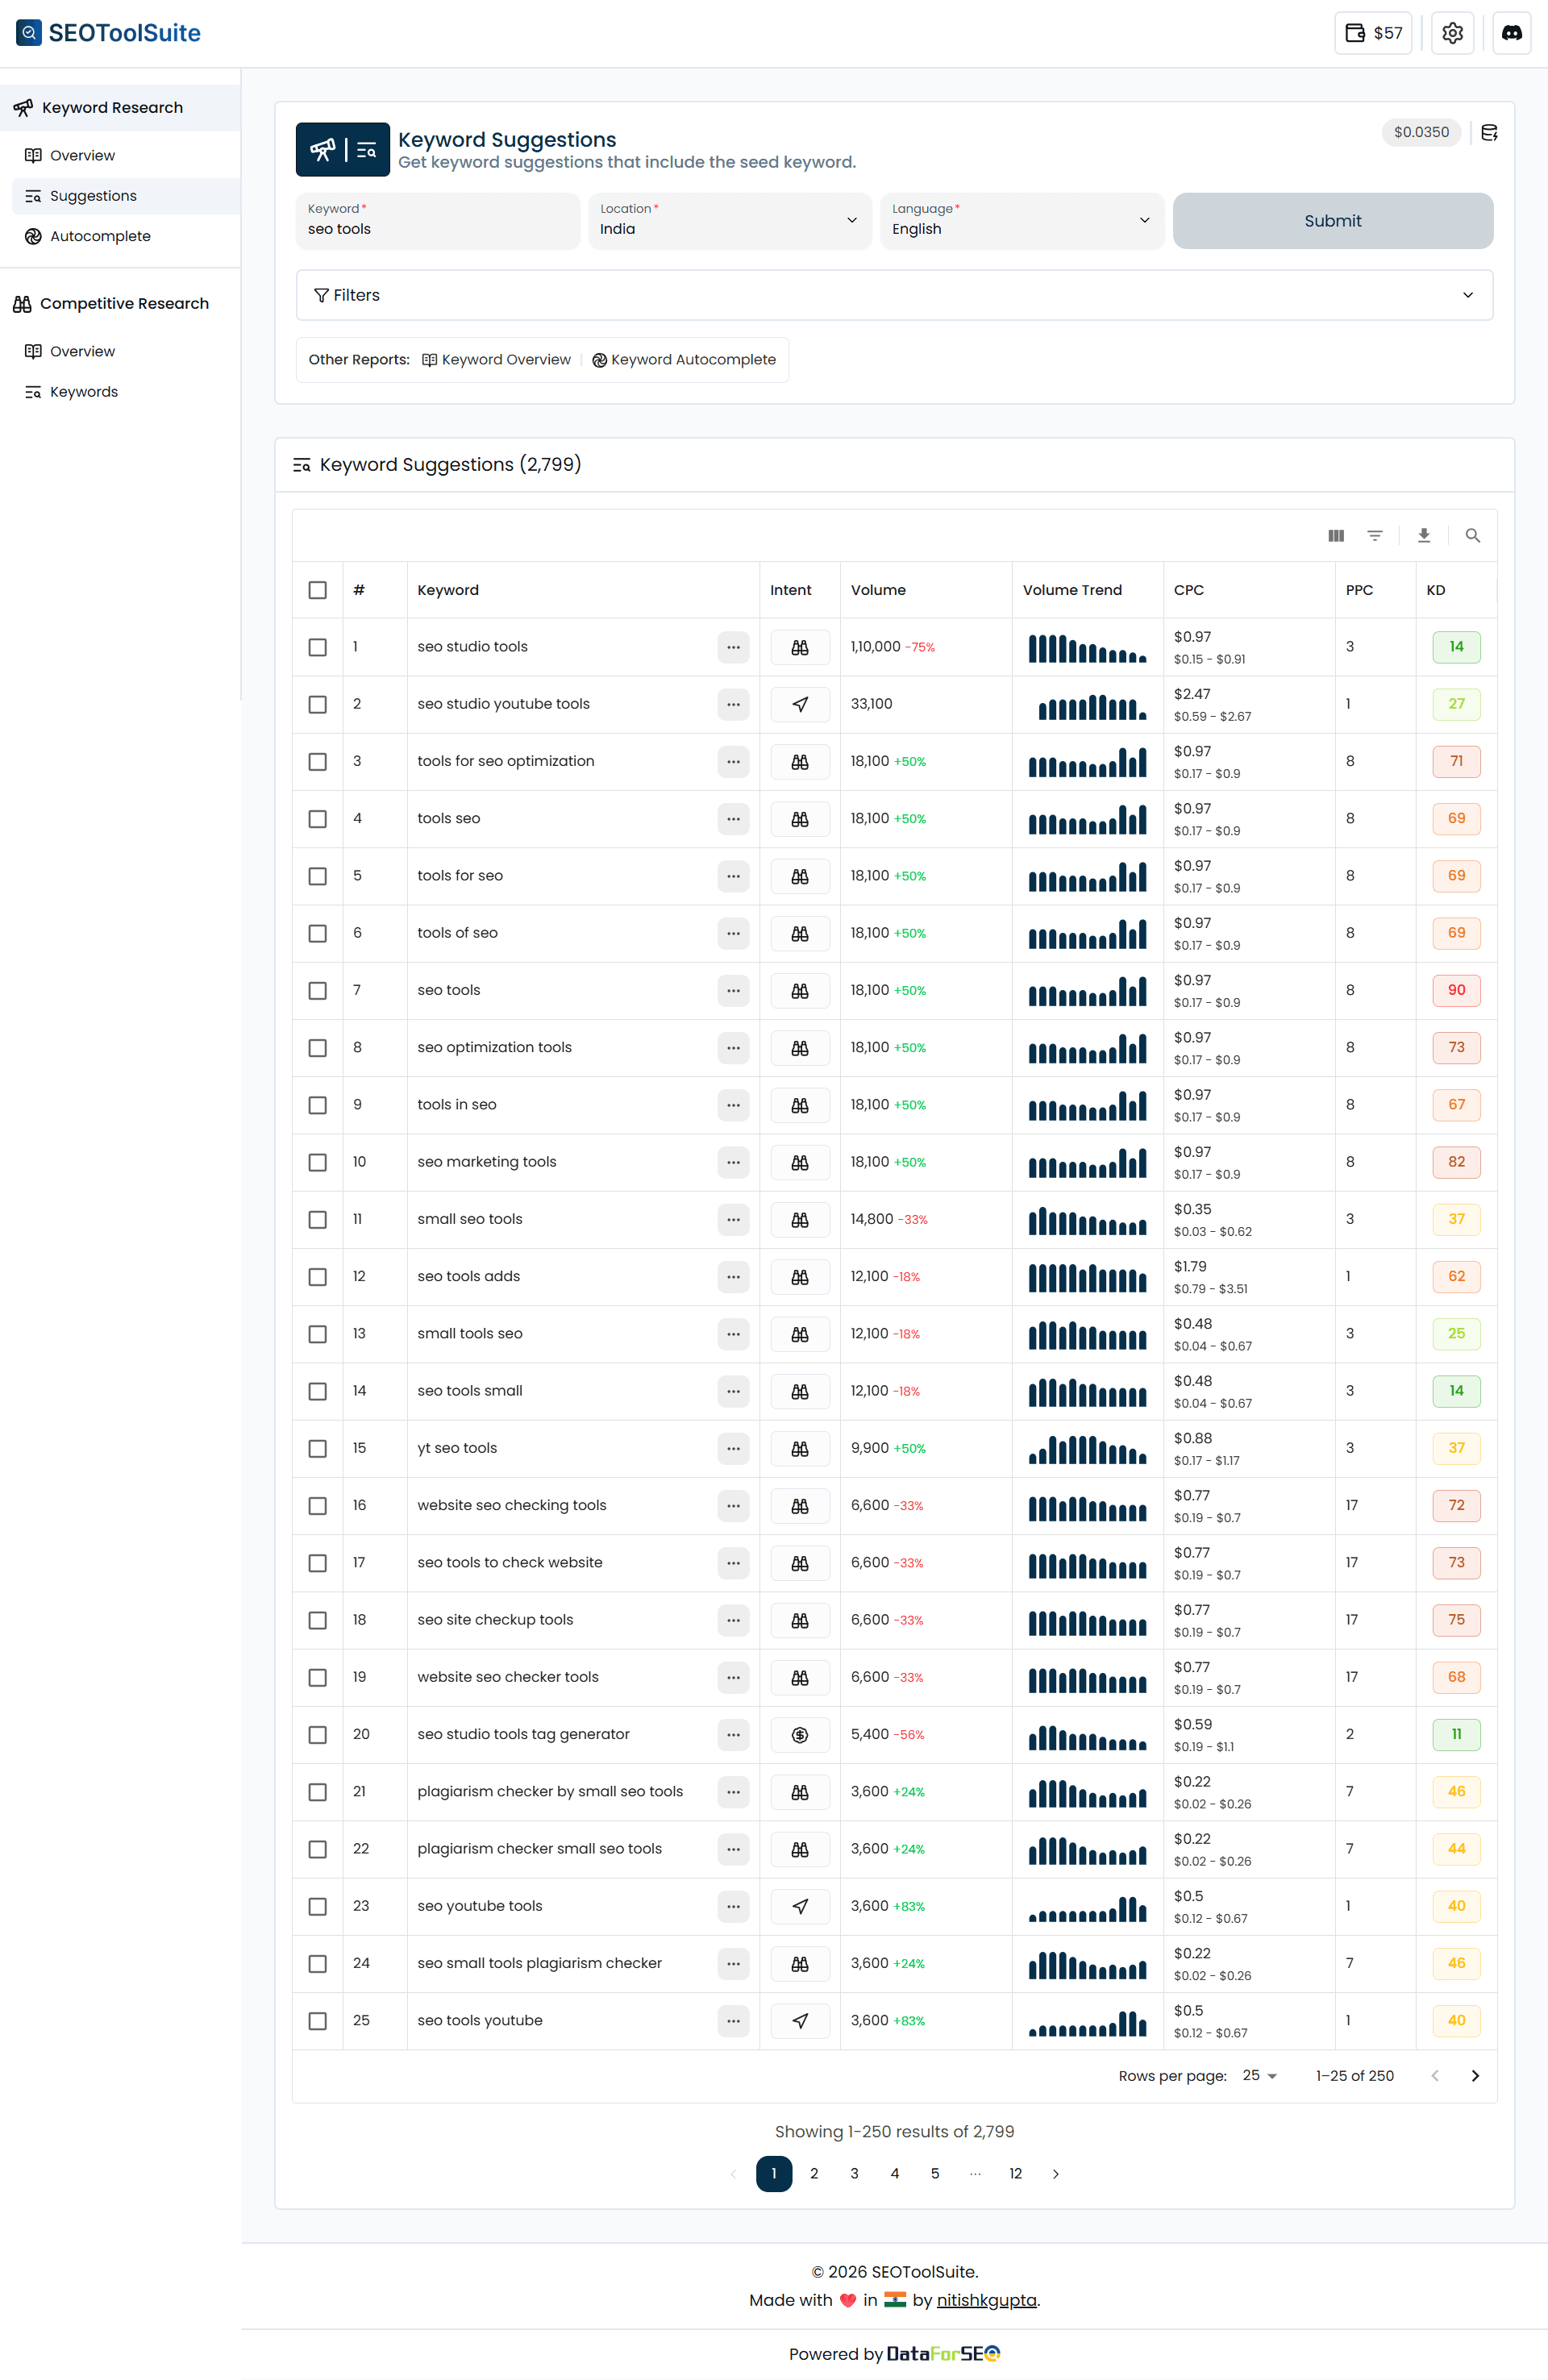Click view columns icon in table toolbar
The width and height of the screenshot is (1548, 2380).
pos(1335,536)
